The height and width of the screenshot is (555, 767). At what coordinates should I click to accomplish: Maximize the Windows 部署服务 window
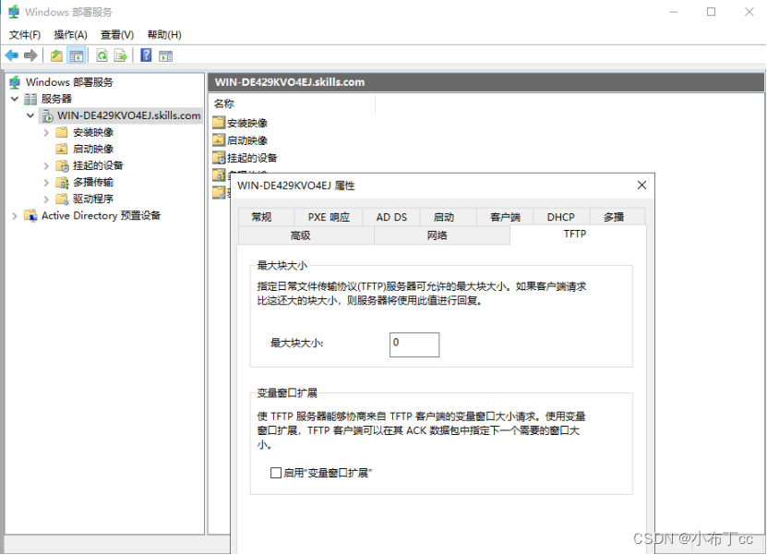712,12
